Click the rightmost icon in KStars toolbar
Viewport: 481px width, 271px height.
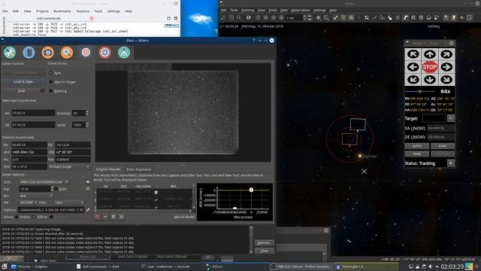click(x=469, y=18)
